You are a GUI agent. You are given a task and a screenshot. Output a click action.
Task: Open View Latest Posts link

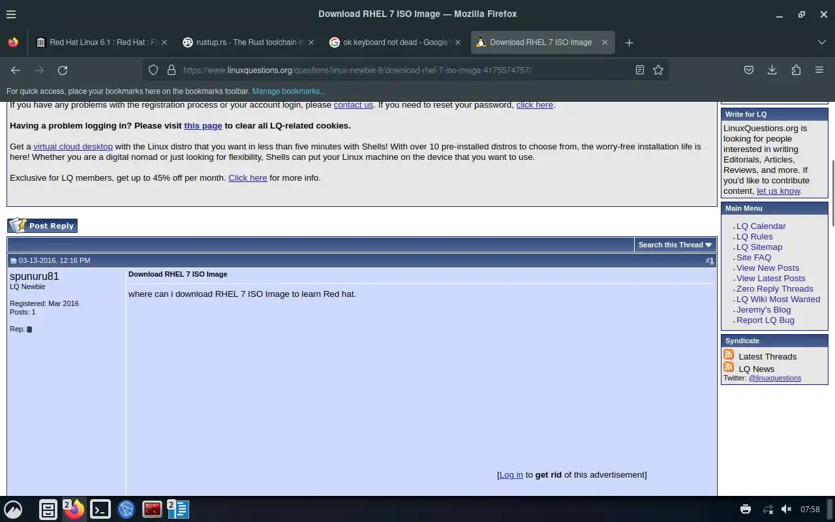click(x=771, y=278)
